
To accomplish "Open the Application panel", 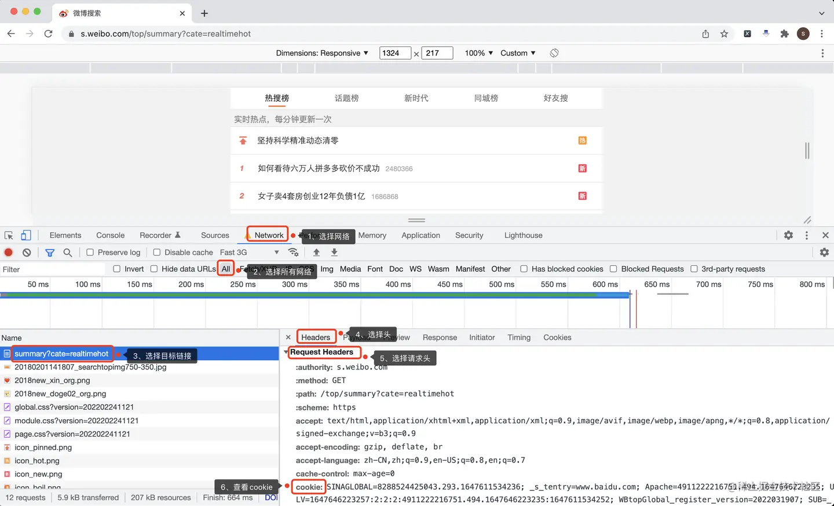I will coord(421,235).
